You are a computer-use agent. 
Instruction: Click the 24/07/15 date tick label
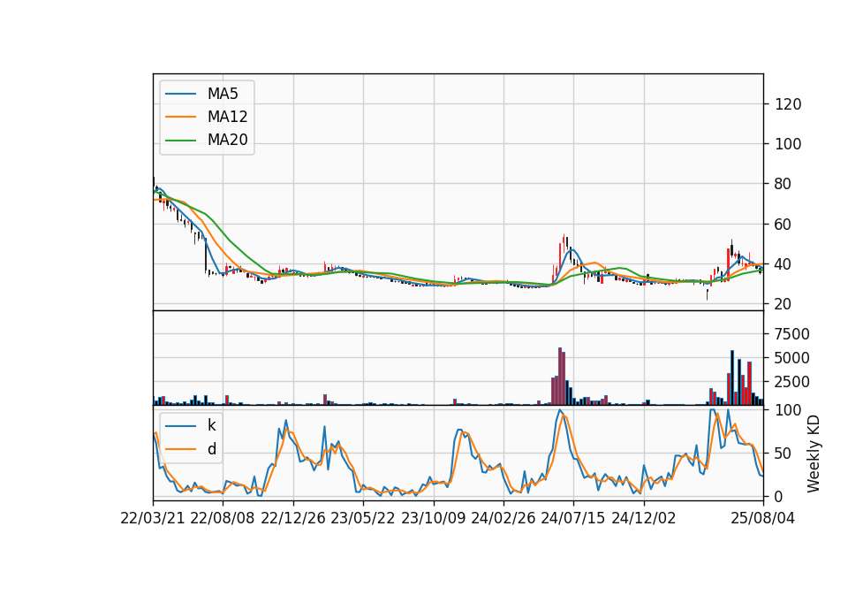[573, 518]
